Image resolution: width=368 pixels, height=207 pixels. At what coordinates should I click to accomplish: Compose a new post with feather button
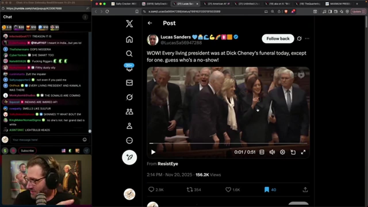(129, 157)
